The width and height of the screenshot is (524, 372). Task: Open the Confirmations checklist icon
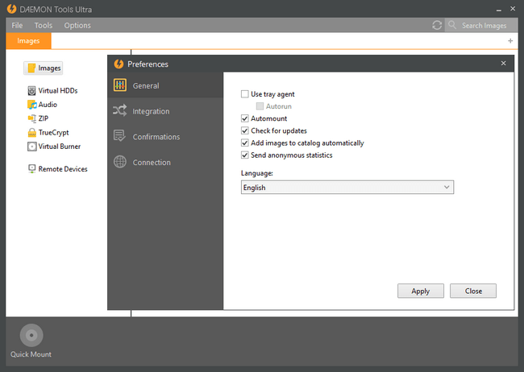(x=119, y=136)
